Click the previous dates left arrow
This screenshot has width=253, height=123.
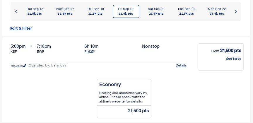click(x=16, y=11)
